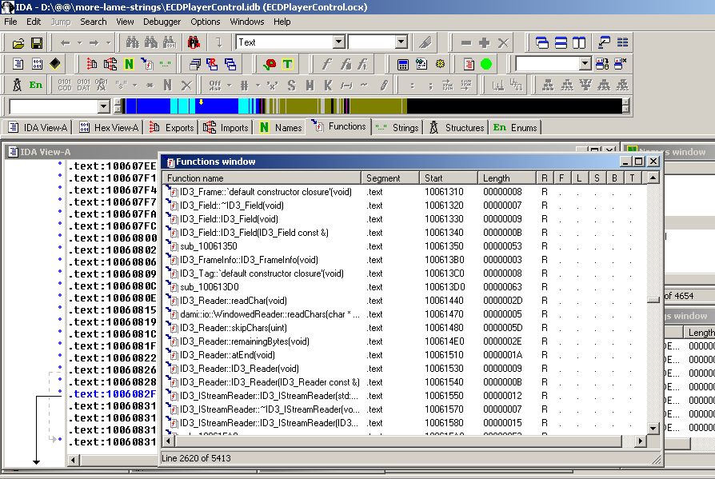
Task: Click the save floppy disk icon
Action: tap(36, 42)
